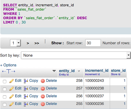Sort by the entity_id column header
The image size is (131, 109).
(67, 71)
